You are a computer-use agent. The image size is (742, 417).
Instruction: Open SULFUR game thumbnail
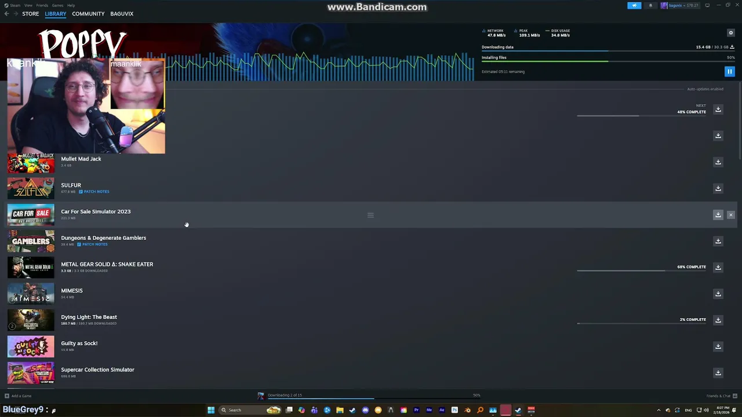[31, 189]
